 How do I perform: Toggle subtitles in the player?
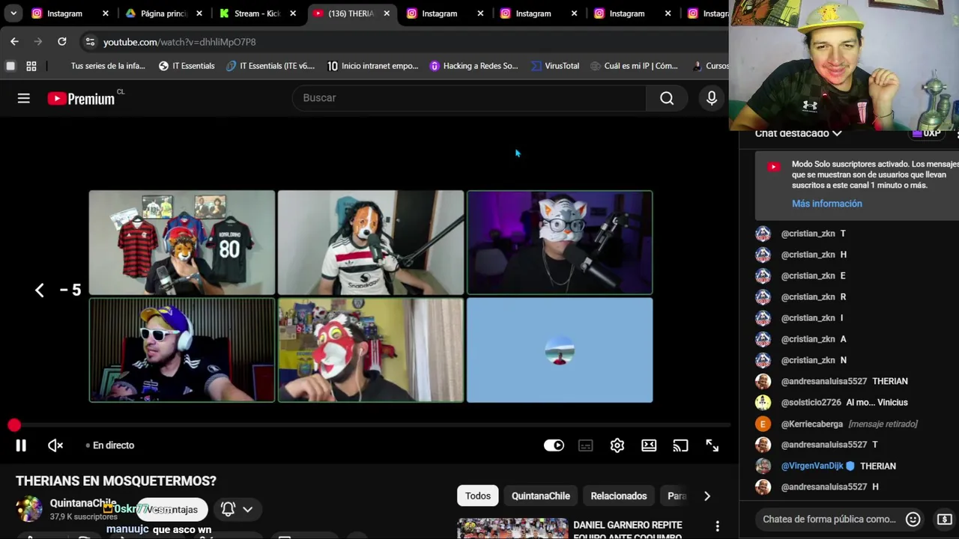tap(586, 445)
